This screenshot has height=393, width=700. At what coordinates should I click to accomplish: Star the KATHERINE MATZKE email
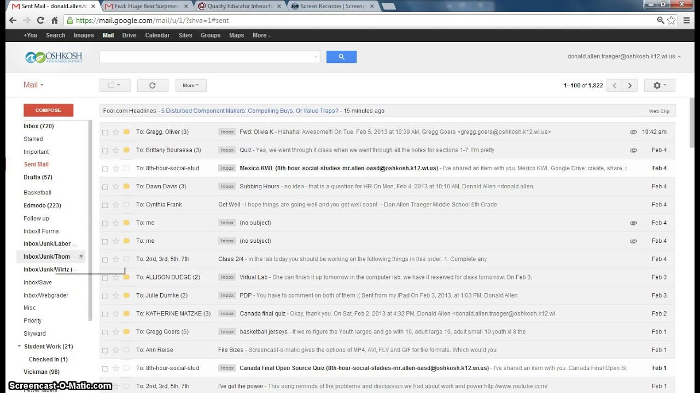tap(115, 314)
